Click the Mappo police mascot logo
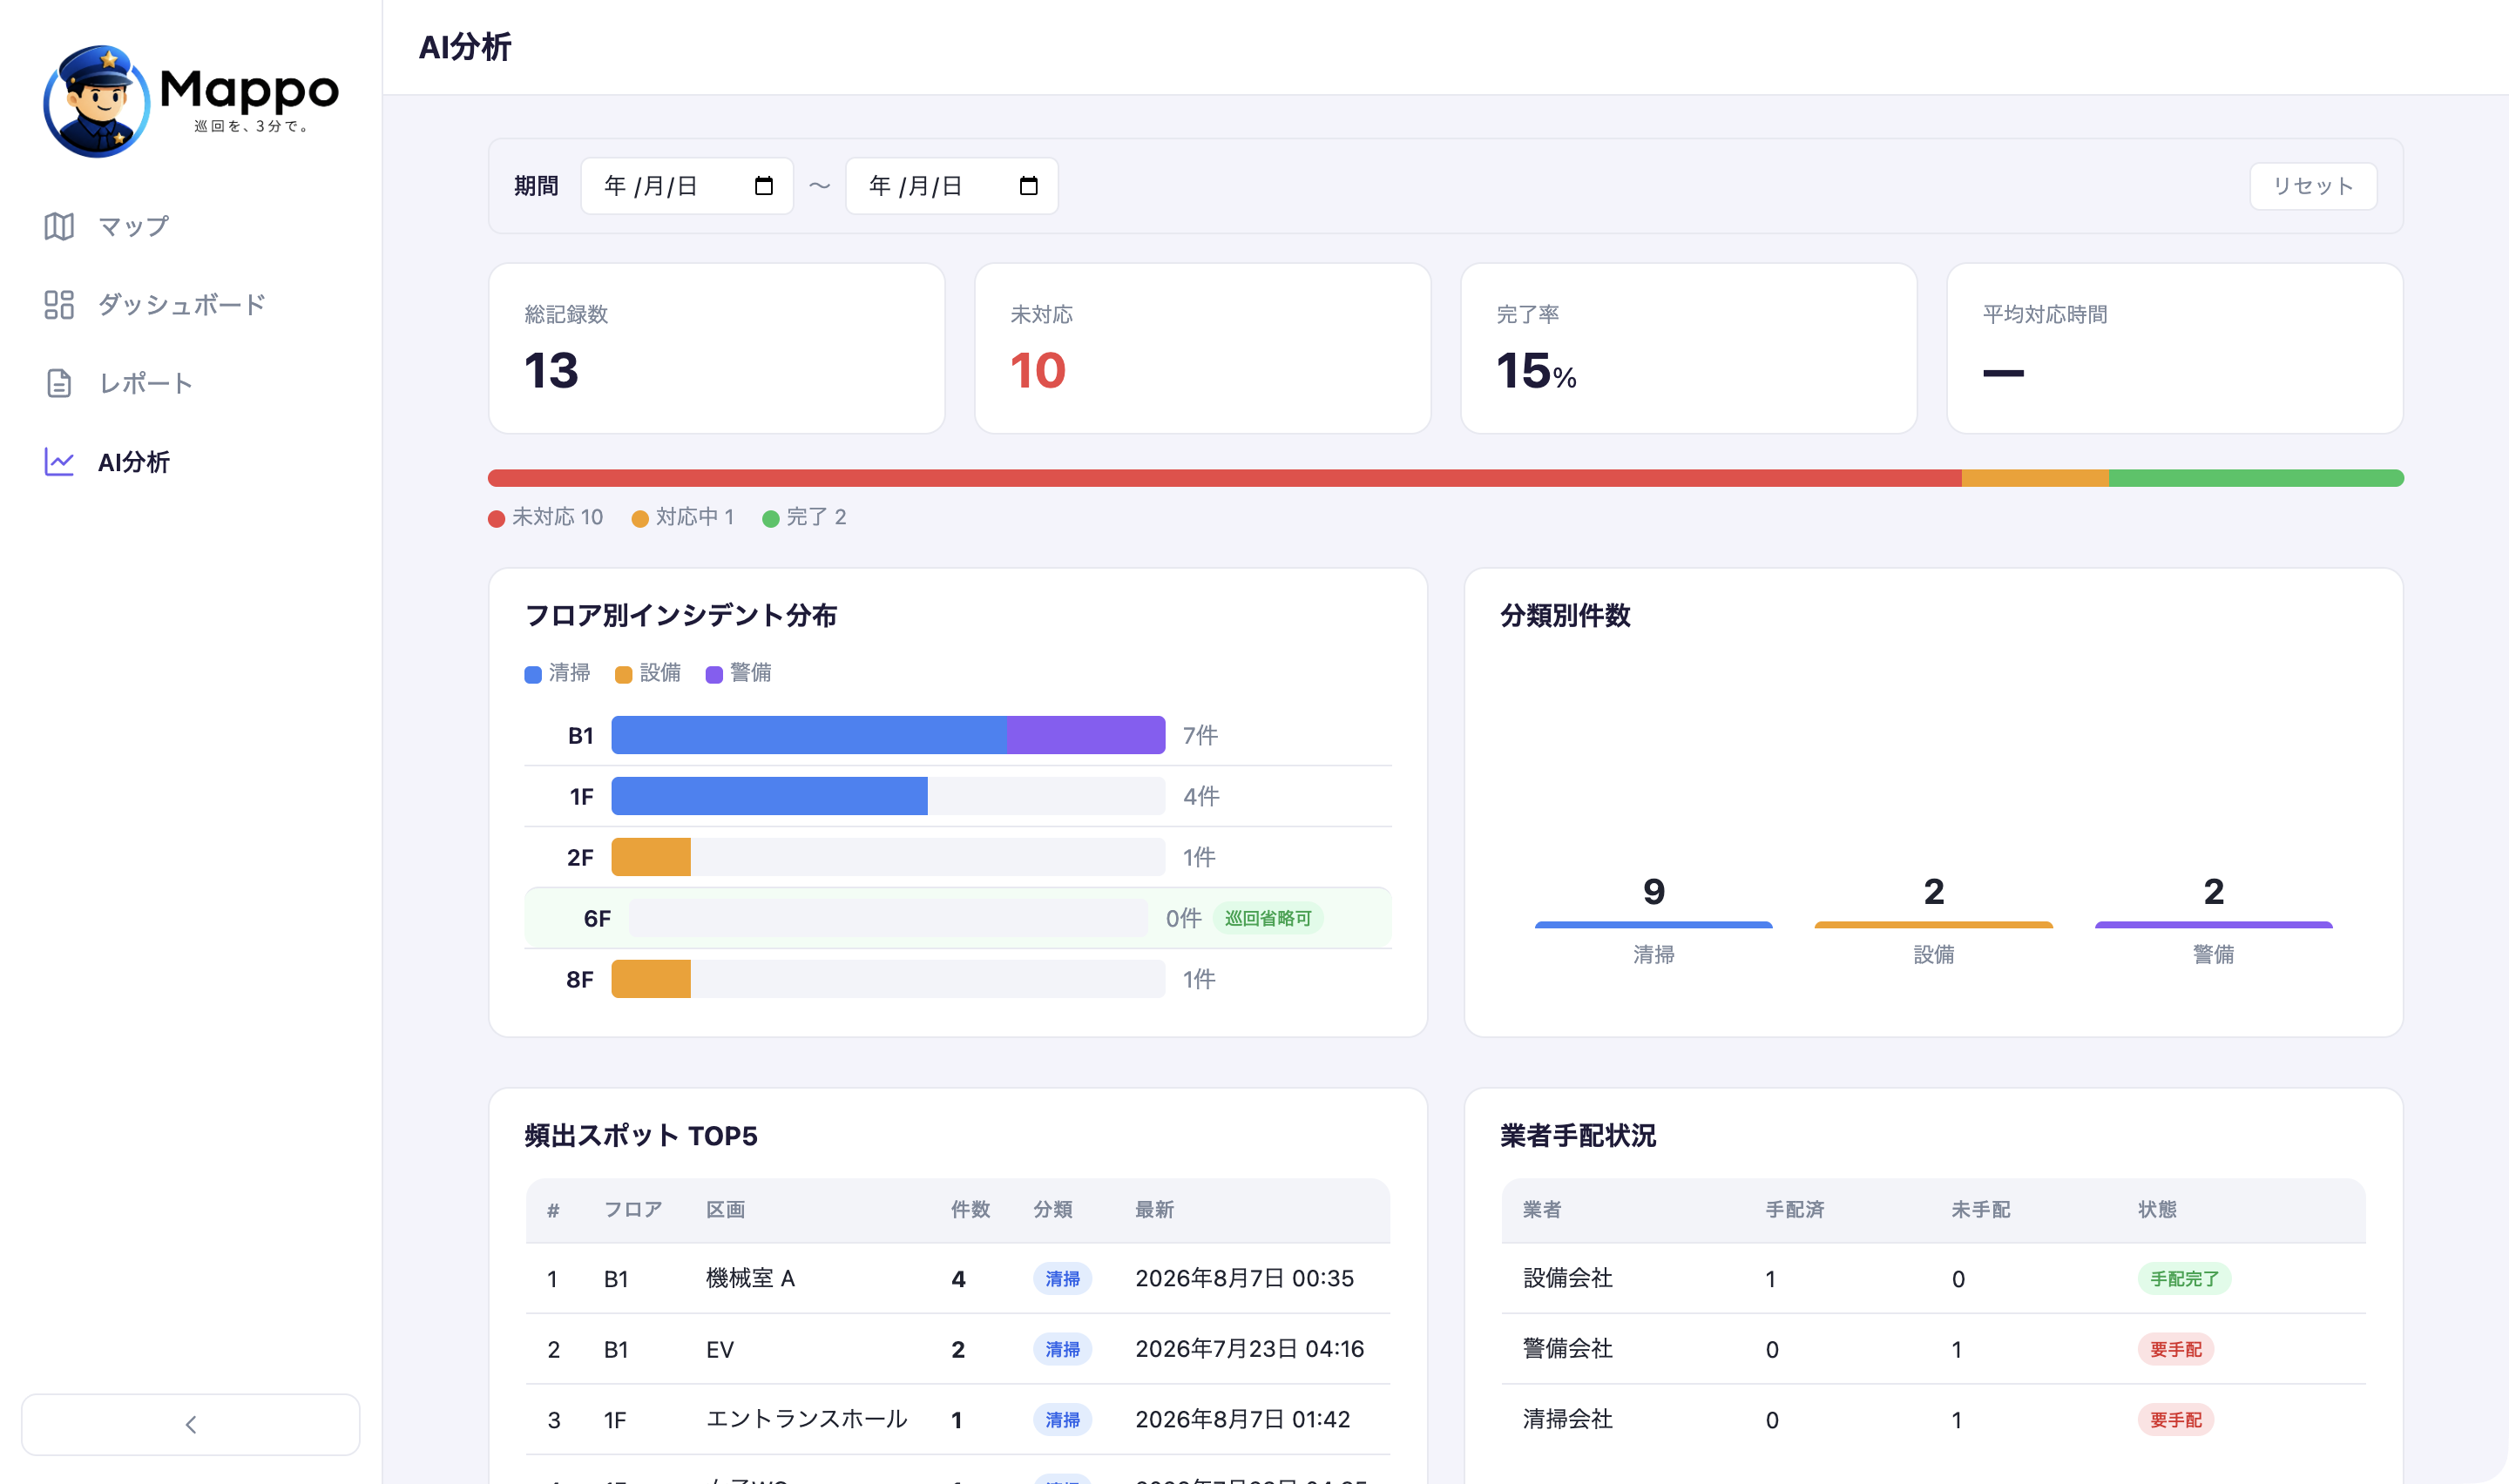This screenshot has height=1484, width=2509. [97, 100]
